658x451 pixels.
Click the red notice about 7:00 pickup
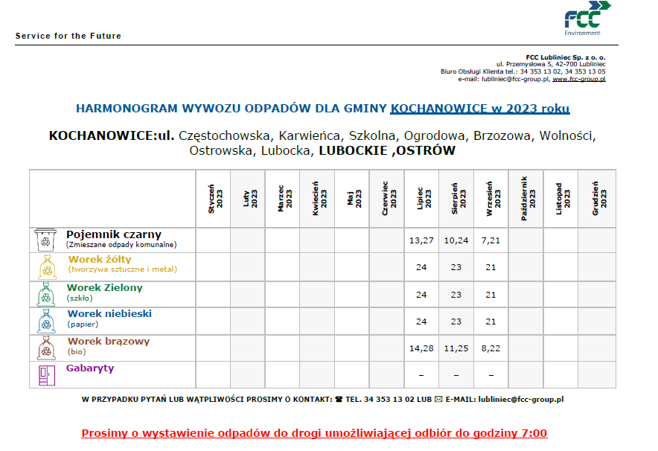[x=314, y=433]
